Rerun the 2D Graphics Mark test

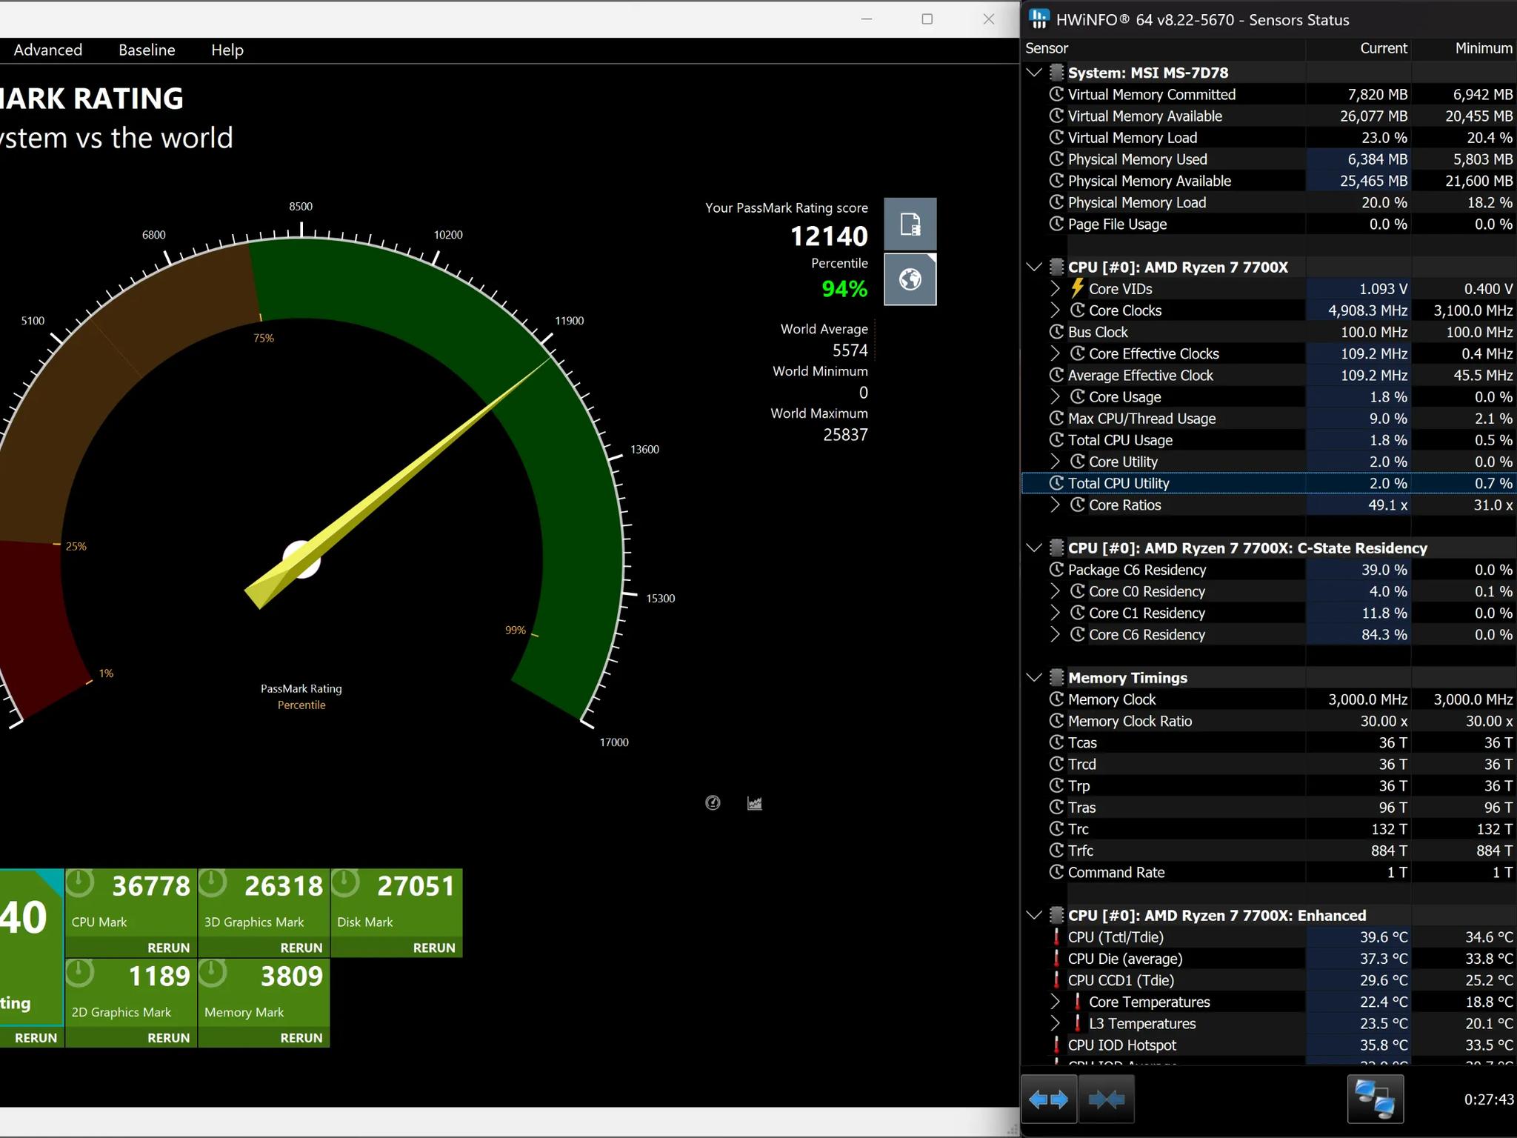click(x=169, y=1038)
